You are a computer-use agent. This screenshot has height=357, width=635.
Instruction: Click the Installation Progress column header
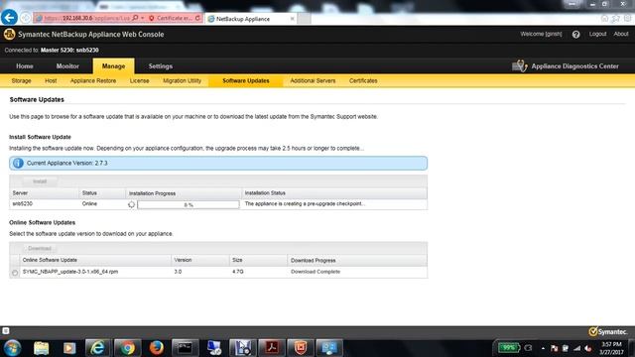point(152,193)
